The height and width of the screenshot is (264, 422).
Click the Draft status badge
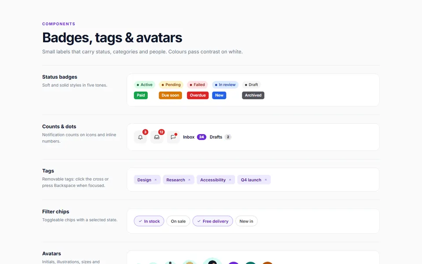pos(251,84)
